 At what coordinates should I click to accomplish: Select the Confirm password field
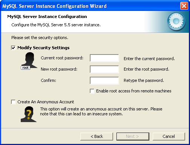(x=104, y=80)
